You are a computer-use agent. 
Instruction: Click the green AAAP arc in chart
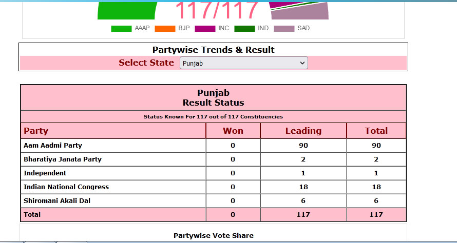[x=126, y=11]
